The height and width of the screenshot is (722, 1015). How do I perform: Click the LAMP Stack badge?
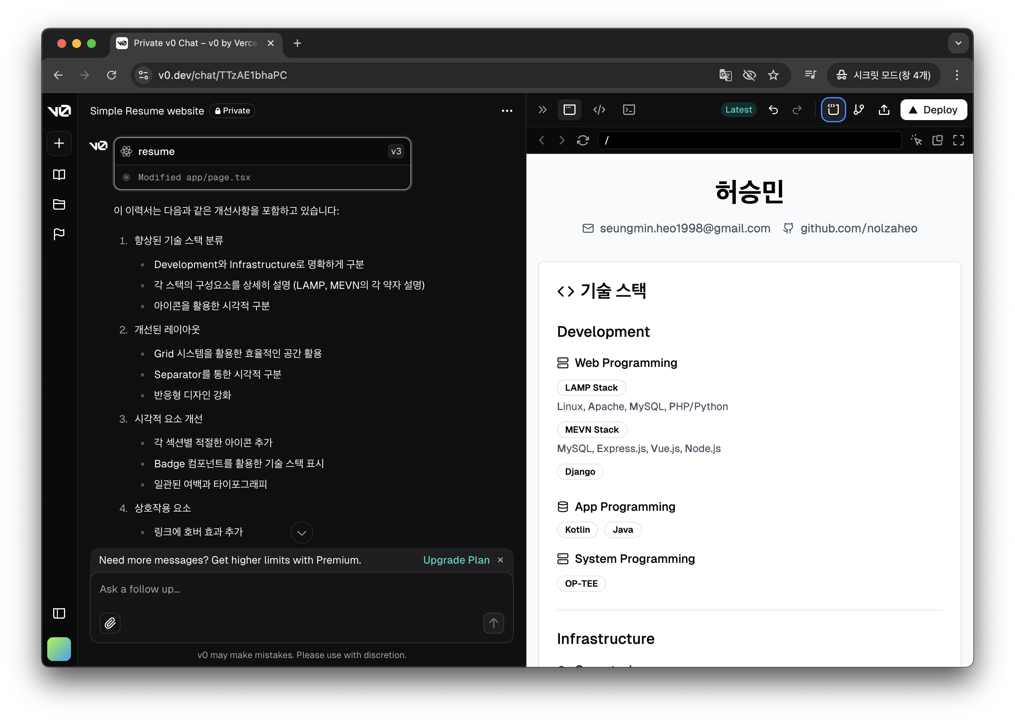point(591,388)
